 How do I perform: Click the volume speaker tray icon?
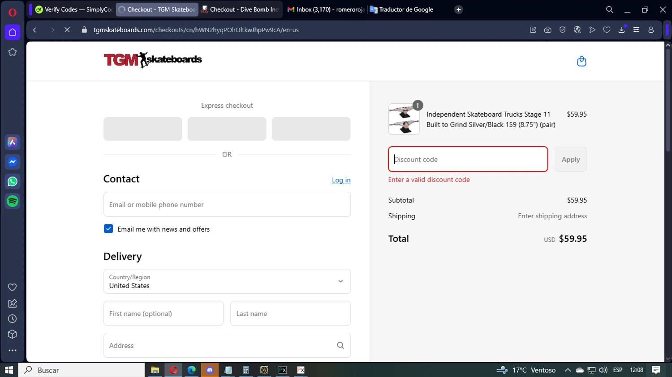(x=603, y=370)
